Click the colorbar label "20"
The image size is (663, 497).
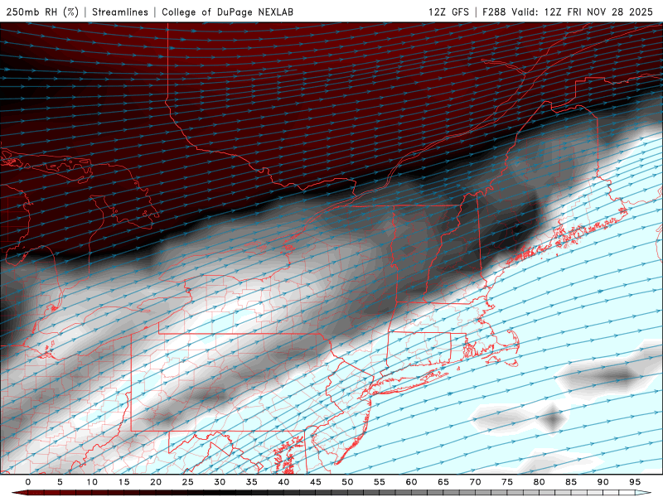[156, 482]
